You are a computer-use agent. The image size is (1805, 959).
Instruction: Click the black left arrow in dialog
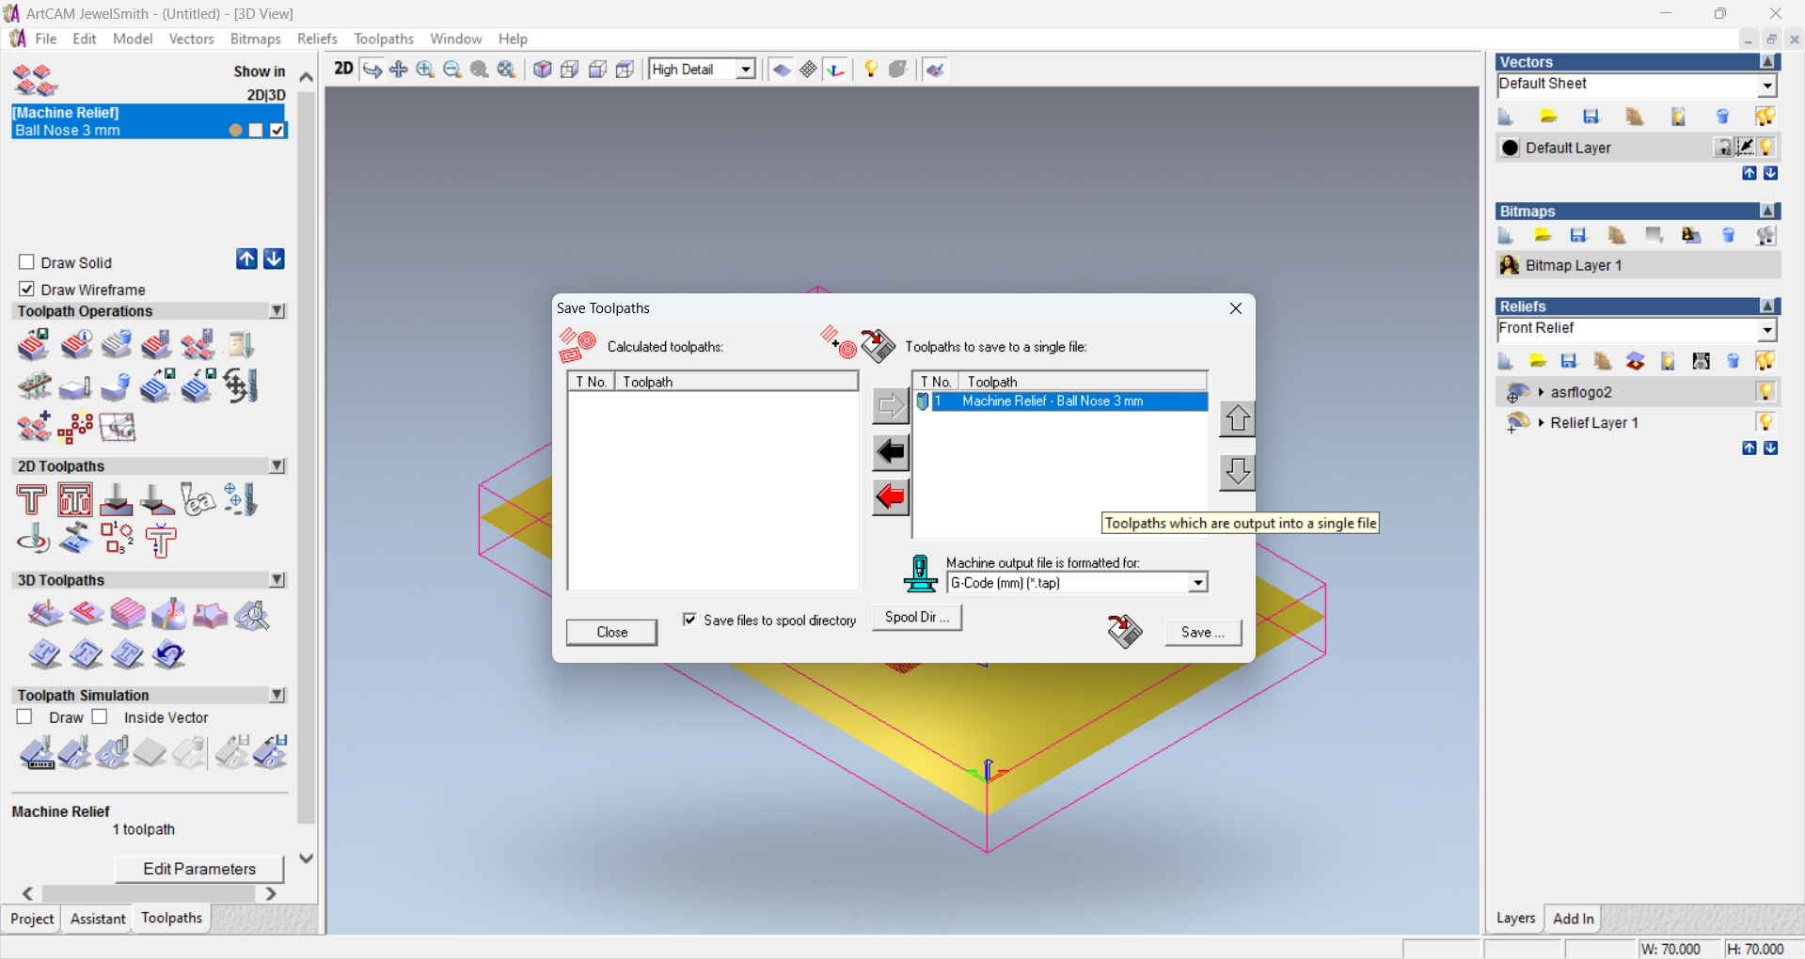(890, 452)
